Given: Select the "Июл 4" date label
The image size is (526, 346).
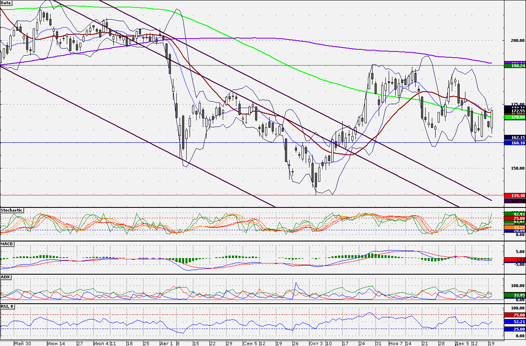Looking at the screenshot, I should 101,344.
